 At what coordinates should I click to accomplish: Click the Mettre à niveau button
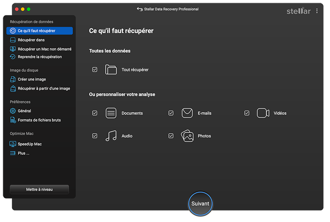point(39,189)
